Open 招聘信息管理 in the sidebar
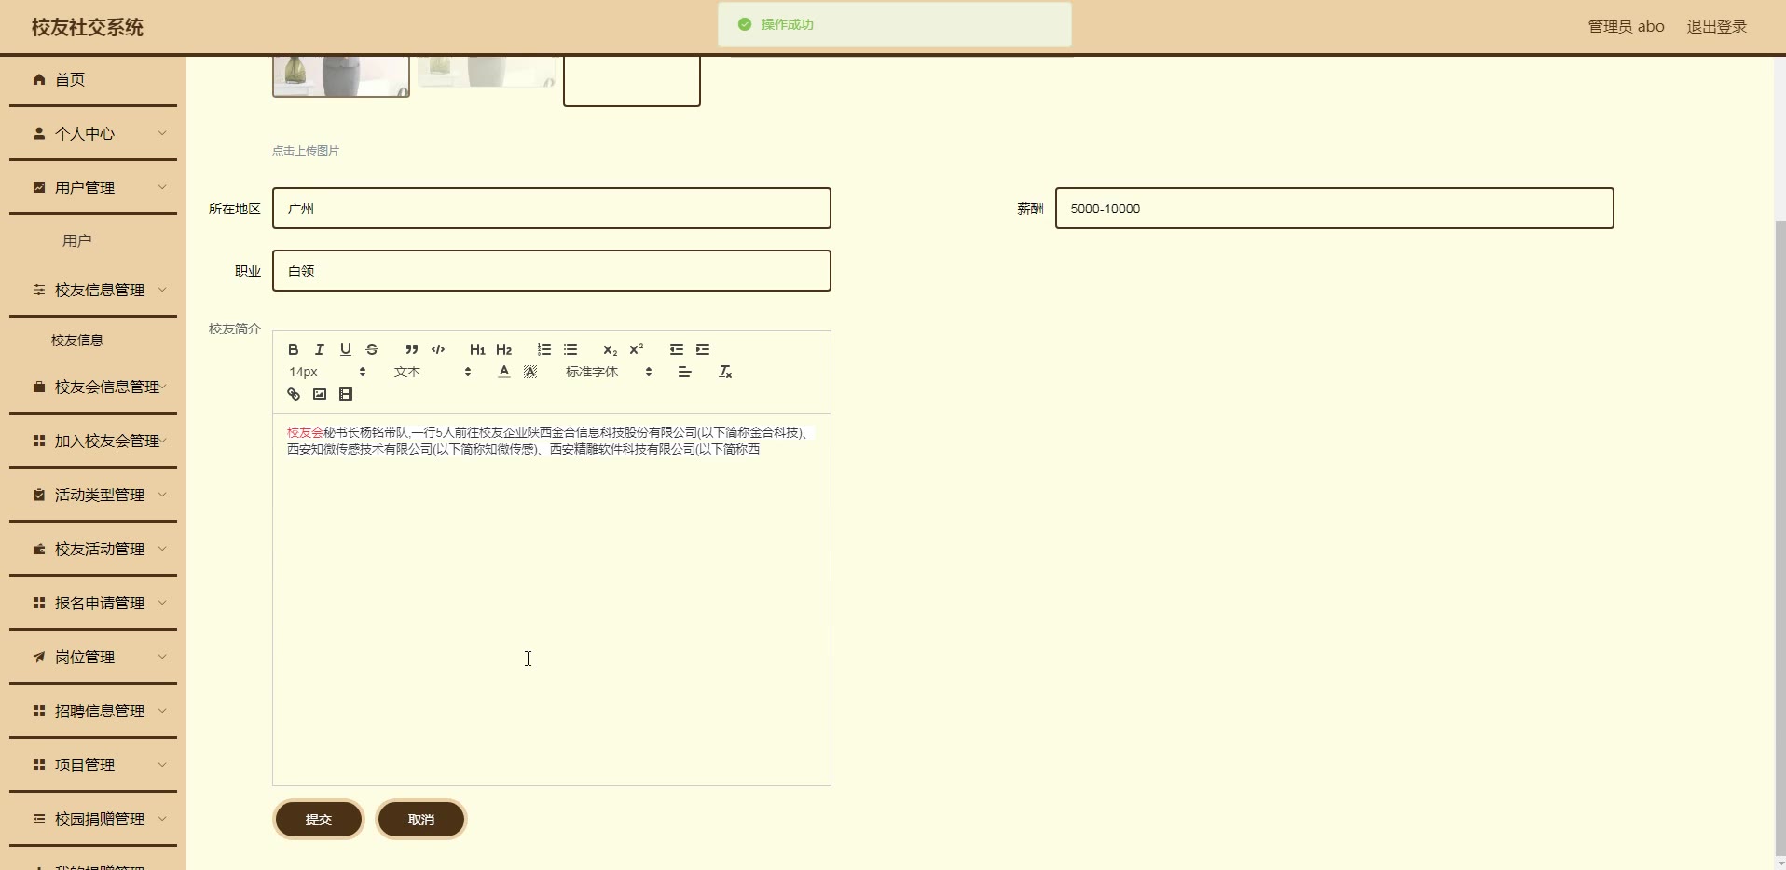1786x870 pixels. click(93, 711)
